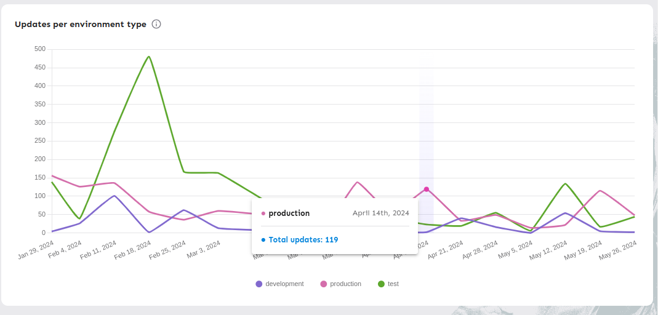Toggle the development series via its legend label
Image resolution: width=658 pixels, height=315 pixels.
pos(284,284)
